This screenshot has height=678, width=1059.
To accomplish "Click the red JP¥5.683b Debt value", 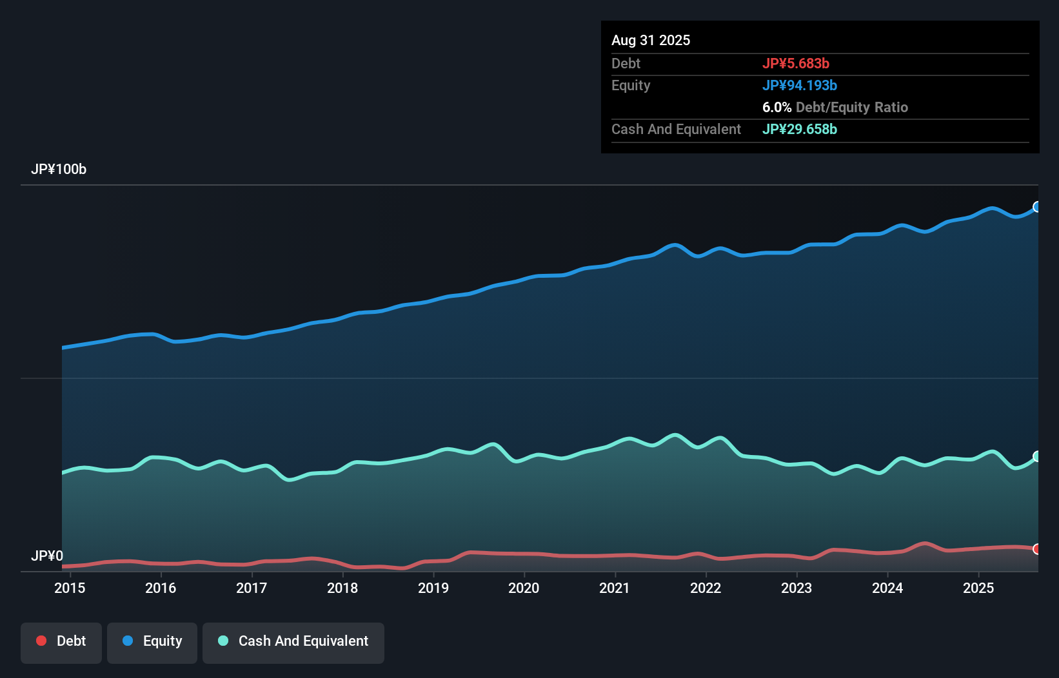I will [x=797, y=63].
